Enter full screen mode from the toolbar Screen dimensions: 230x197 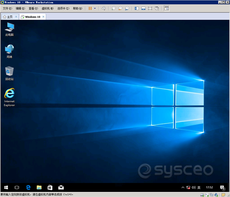150,8
